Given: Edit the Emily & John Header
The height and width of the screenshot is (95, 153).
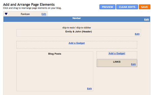Looking at the screenshot, I should coord(137,34).
